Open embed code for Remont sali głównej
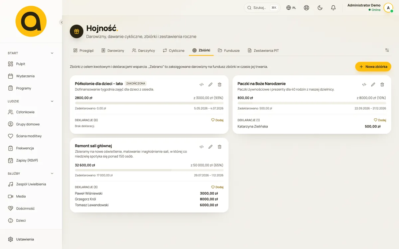The width and height of the screenshot is (399, 249). [x=201, y=147]
